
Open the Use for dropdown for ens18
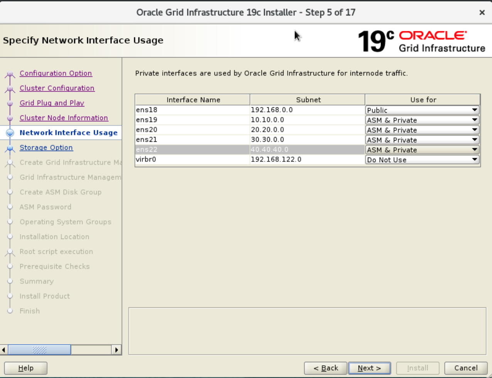pos(422,110)
